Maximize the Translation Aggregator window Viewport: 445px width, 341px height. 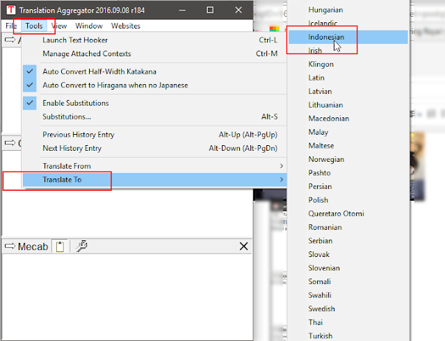point(210,10)
